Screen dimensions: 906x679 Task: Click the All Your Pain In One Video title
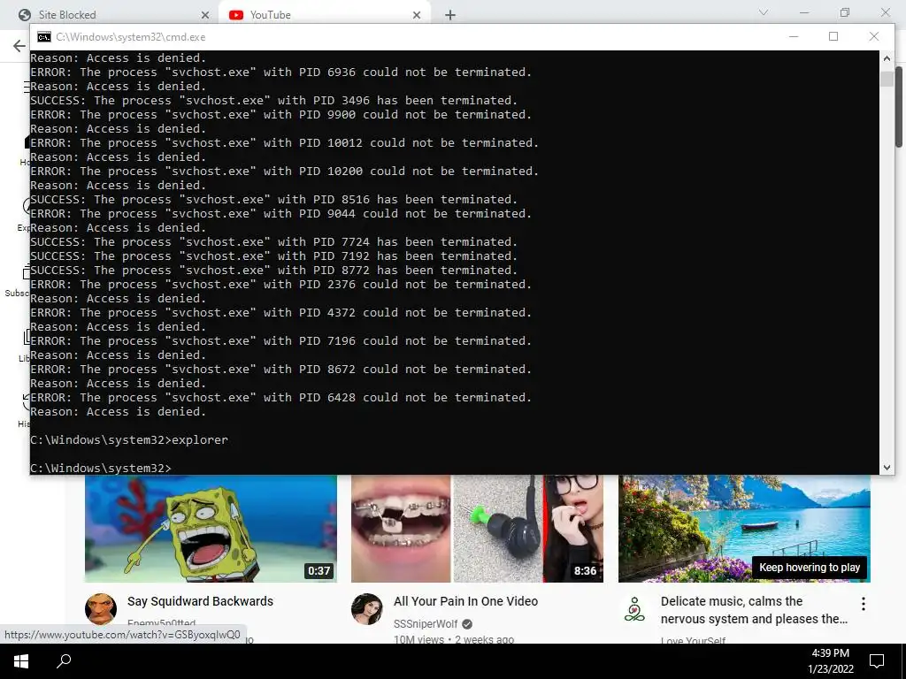[x=465, y=601]
